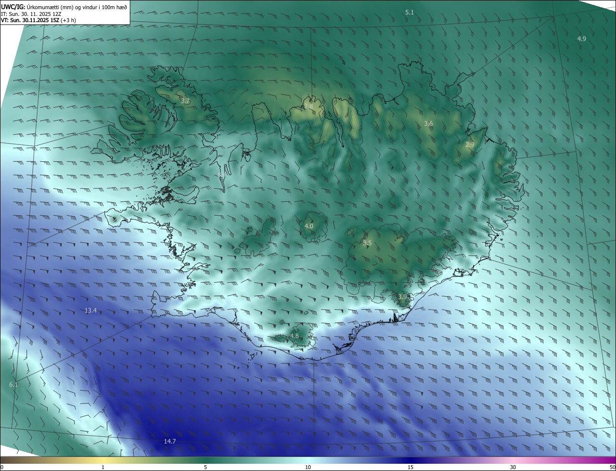Click the map value 2.9
Viewport: 616px width, 471px height.
click(470, 144)
